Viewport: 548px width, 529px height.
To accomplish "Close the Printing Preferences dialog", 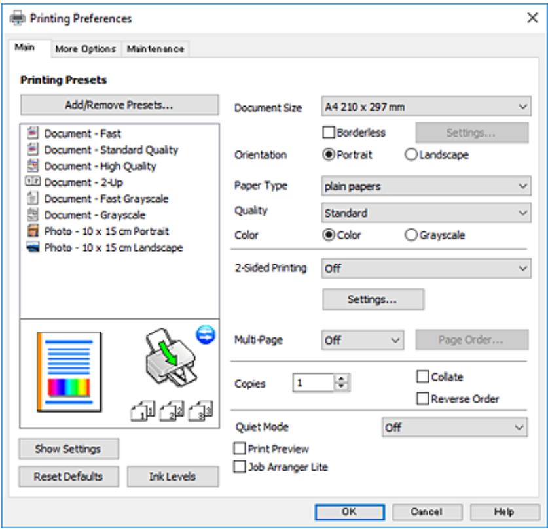I will 532,18.
